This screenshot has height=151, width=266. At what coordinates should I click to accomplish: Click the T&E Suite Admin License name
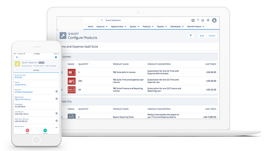click(x=124, y=72)
